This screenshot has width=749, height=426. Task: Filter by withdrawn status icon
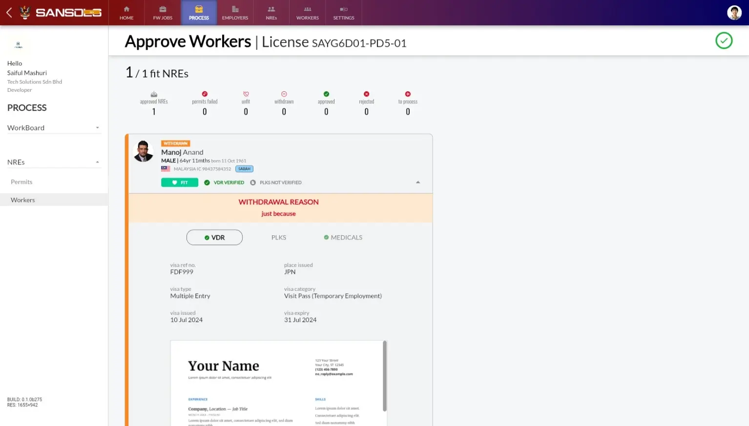(x=284, y=94)
